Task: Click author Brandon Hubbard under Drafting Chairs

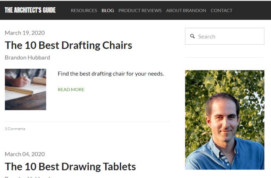Action: (27, 57)
